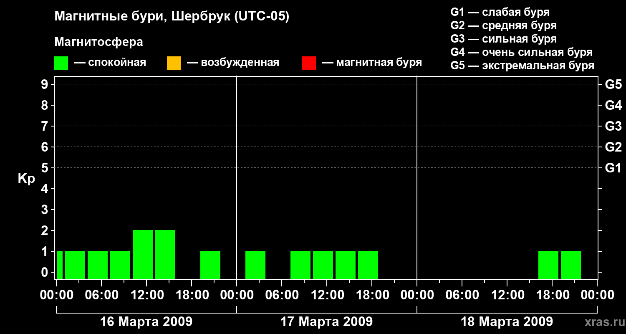Click the G1 label on right axis

613,168
